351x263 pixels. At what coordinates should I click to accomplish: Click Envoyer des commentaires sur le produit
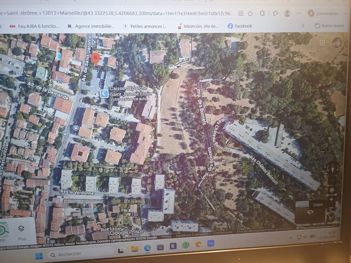[264, 230]
